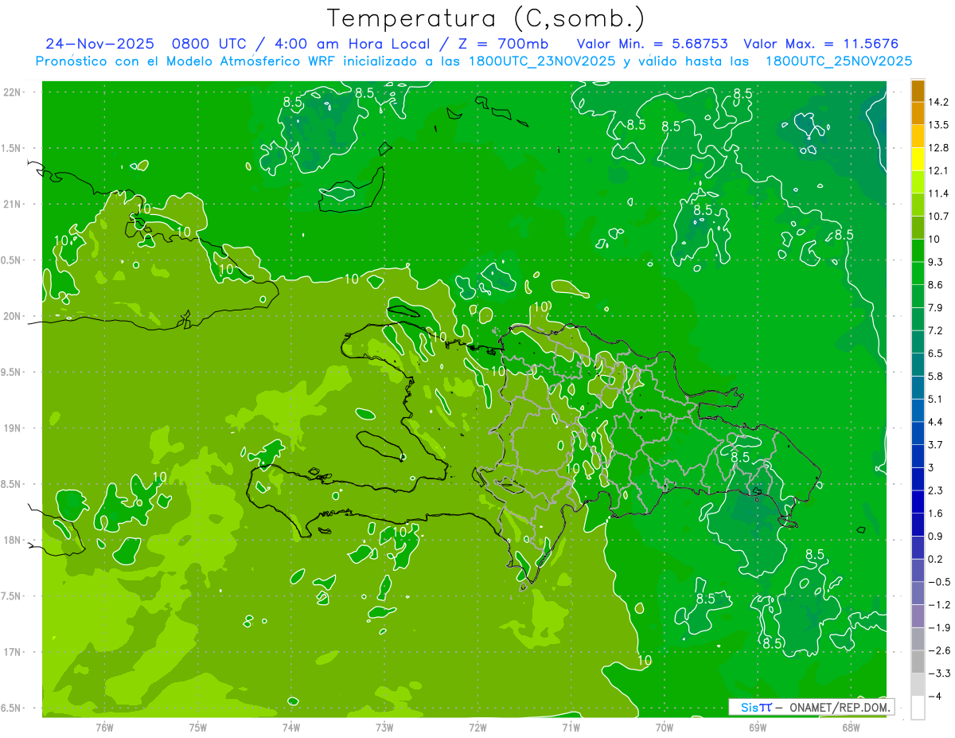
Task: Pick the gray swatch between -3.3 and -2.6
Action: [918, 662]
